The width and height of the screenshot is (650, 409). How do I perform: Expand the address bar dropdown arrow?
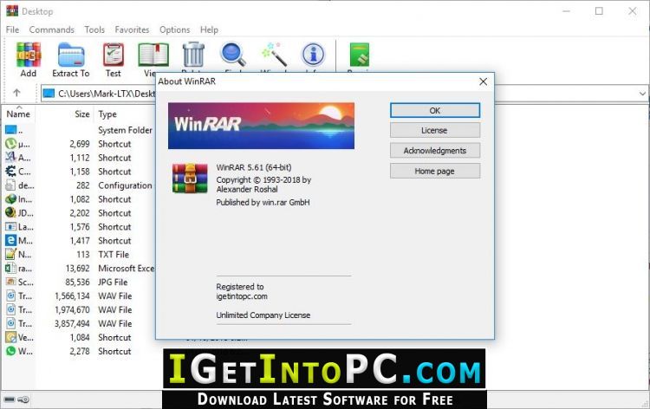pos(642,94)
